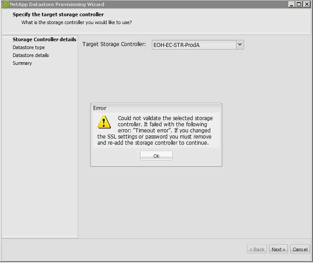Click the Target Storage Controller label
The height and width of the screenshot is (263, 313).
pyautogui.click(x=114, y=44)
